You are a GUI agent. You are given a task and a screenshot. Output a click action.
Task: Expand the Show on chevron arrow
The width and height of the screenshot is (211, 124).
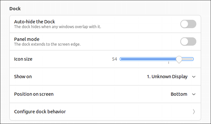[x=194, y=77]
